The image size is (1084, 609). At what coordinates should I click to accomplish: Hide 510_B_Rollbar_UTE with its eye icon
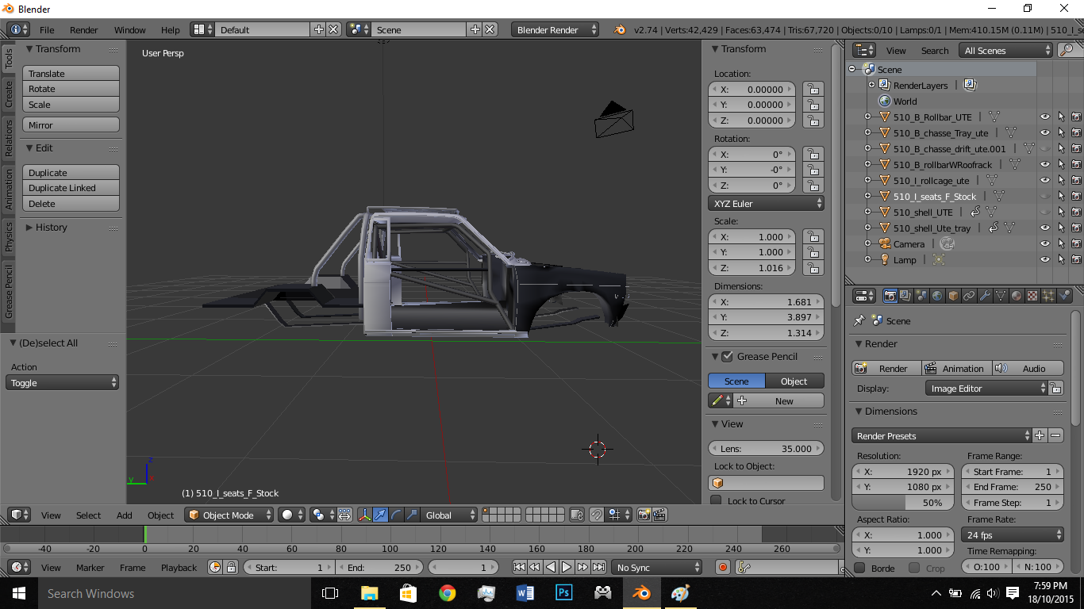click(x=1044, y=117)
